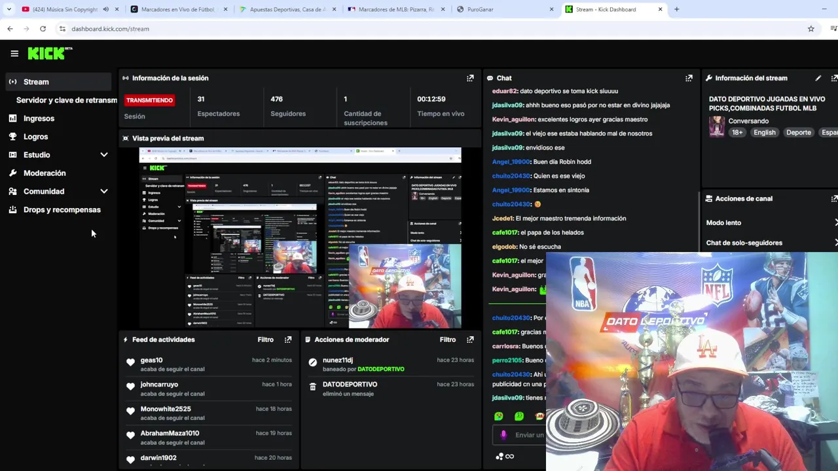Mute the YouTube Música Sin Copyright tab
The image size is (838, 471).
[105, 9]
